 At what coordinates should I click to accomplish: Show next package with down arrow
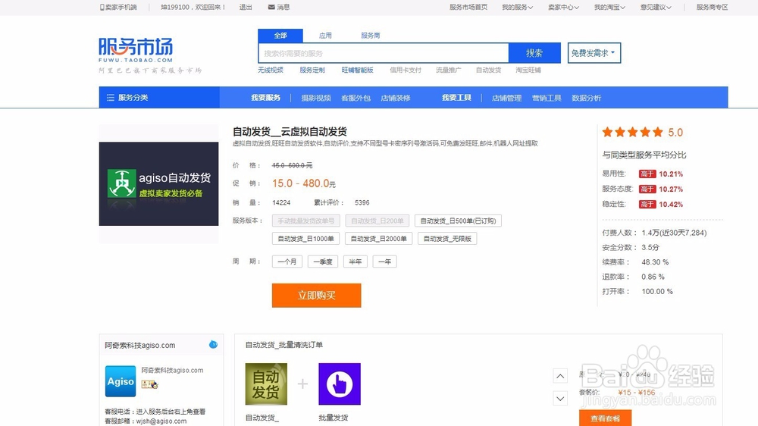tap(560, 399)
